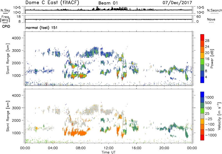Click the '04:00' time axis label
The height and width of the screenshot is (154, 222).
pos(53,148)
